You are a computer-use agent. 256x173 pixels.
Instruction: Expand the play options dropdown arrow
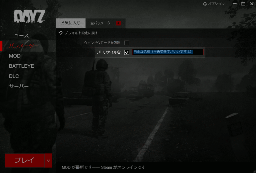click(x=48, y=161)
